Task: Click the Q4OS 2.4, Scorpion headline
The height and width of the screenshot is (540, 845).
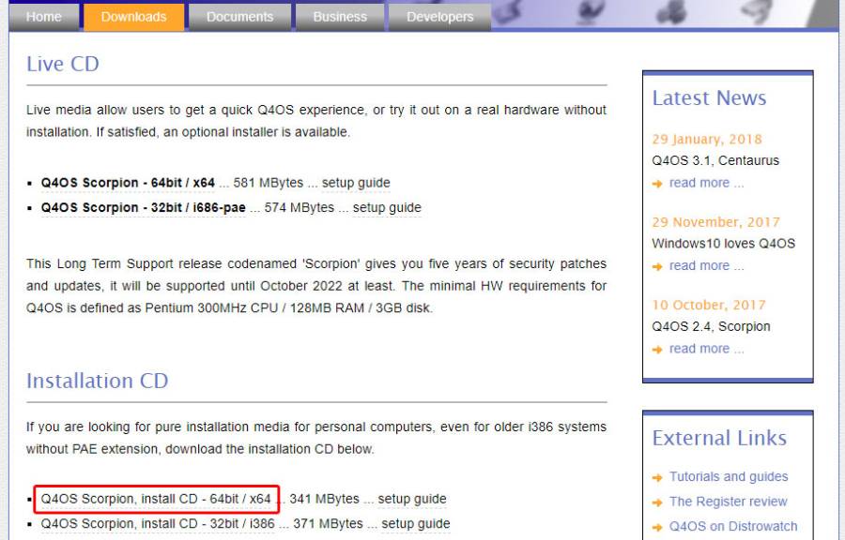Action: 711,326
